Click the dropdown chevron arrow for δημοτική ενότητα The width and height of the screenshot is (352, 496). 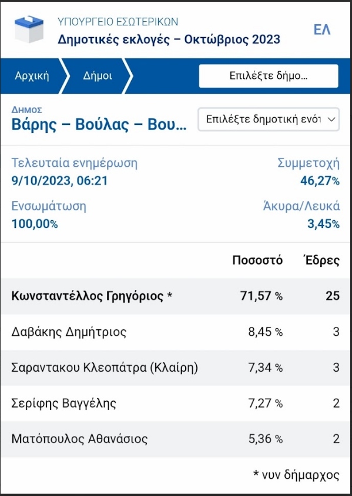(x=331, y=120)
